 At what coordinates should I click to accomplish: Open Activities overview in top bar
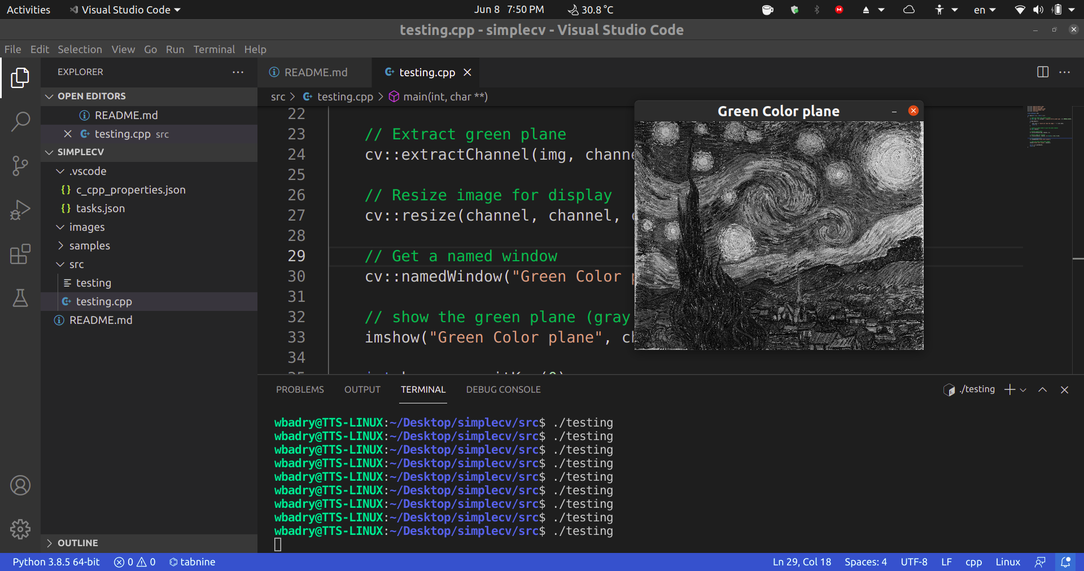(x=28, y=10)
